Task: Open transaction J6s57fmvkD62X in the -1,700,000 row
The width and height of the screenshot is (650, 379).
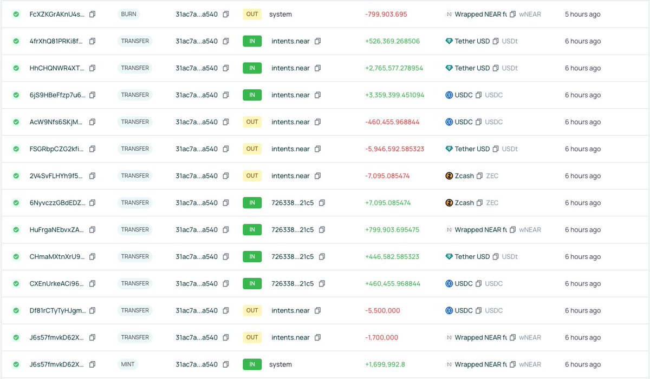Action: tap(57, 337)
